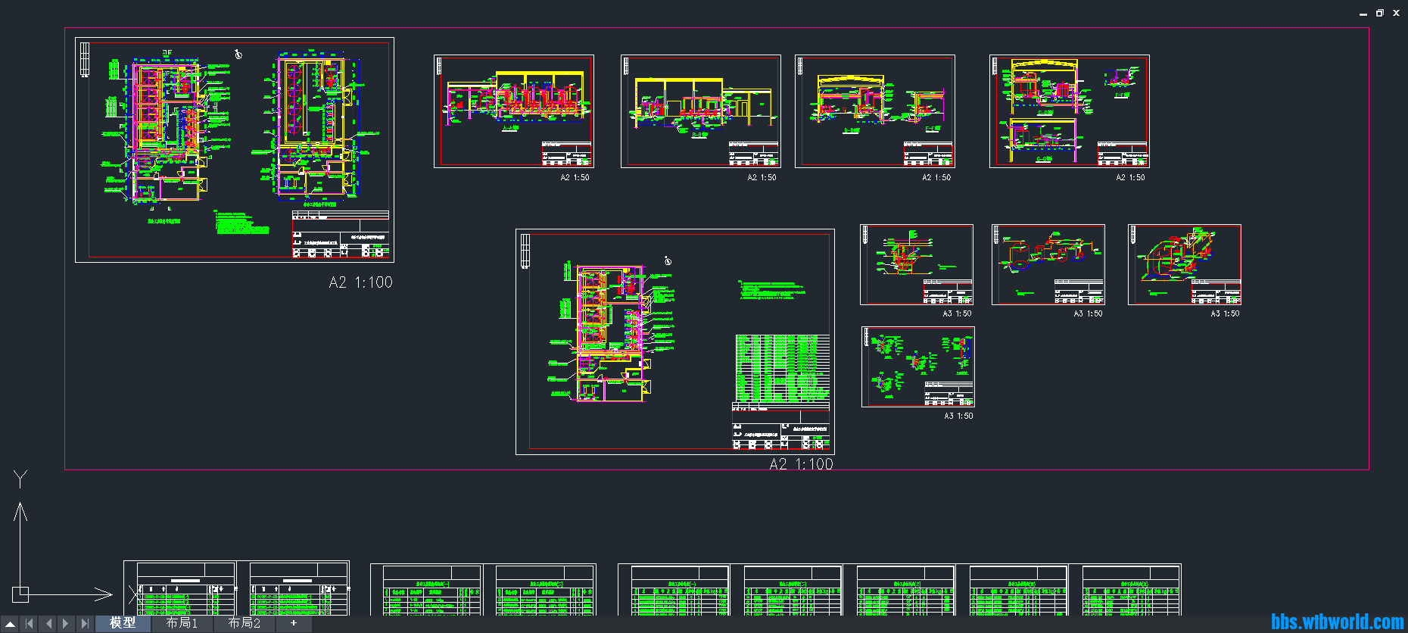Select the leftmost A2 1:50 section sheet
The height and width of the screenshot is (633, 1408).
(x=513, y=111)
